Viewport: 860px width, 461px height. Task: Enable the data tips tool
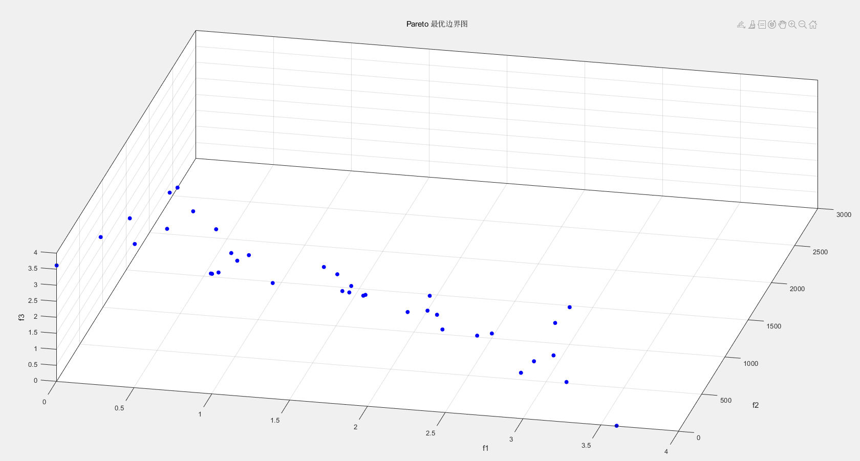tap(762, 25)
